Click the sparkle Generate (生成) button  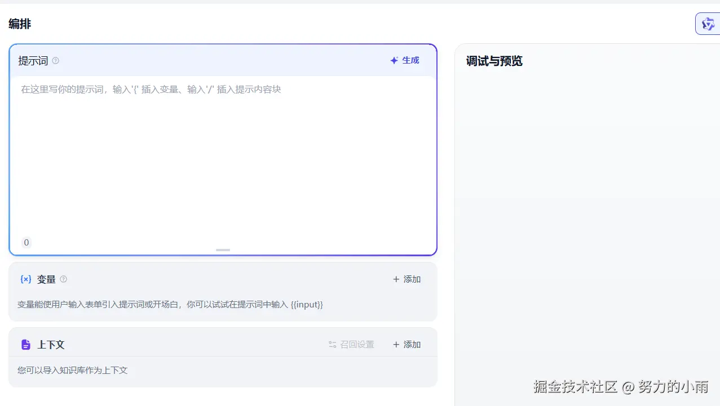(405, 60)
